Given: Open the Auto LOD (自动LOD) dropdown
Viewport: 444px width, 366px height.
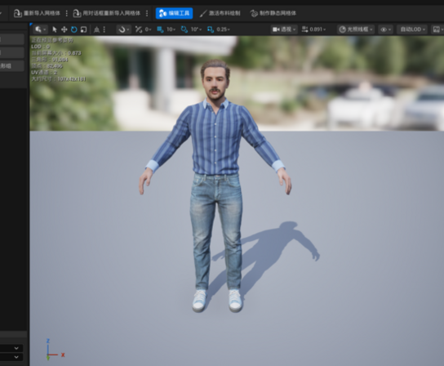Looking at the screenshot, I should pos(412,29).
